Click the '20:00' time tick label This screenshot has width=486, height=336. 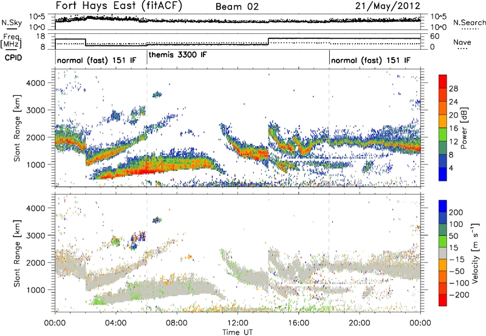pos(359,323)
